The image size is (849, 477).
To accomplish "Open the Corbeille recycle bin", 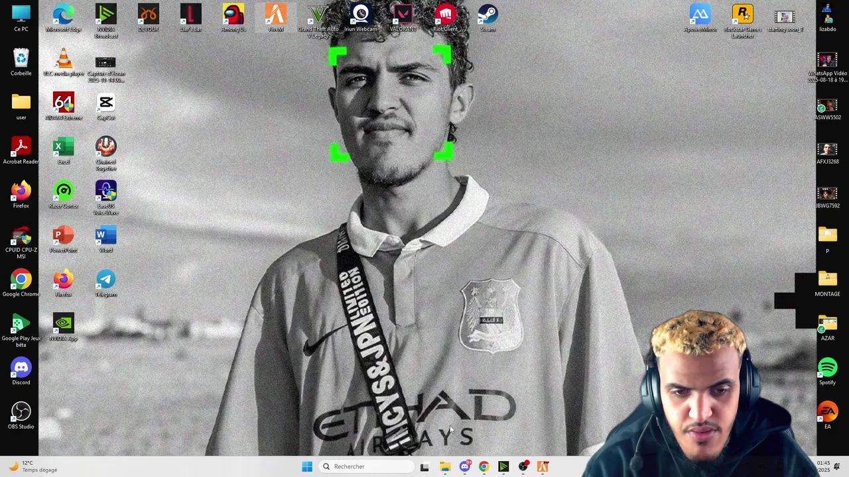I will click(x=21, y=62).
